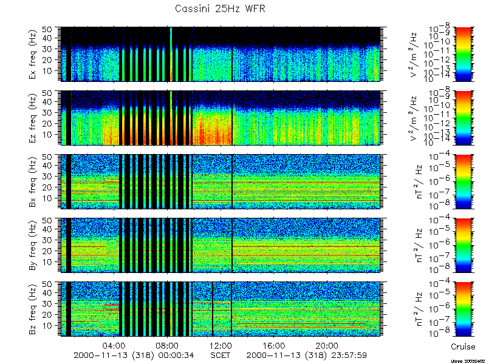Select the Ex frequency spectrogram panel

(221, 54)
